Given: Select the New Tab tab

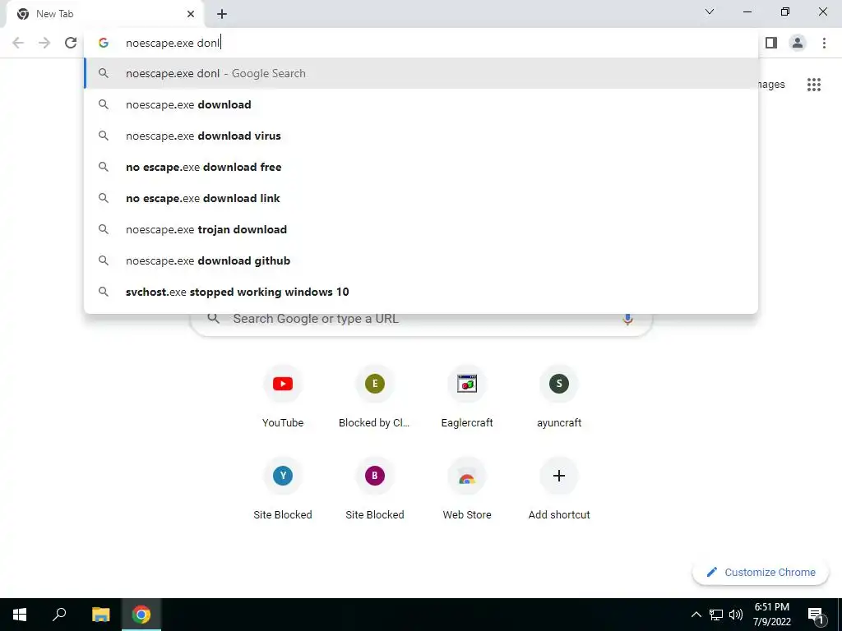Looking at the screenshot, I should (x=105, y=14).
